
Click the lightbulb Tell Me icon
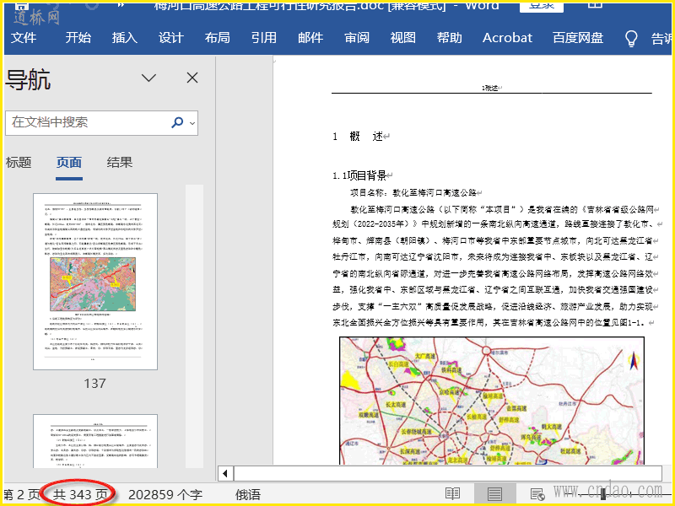[x=630, y=38]
